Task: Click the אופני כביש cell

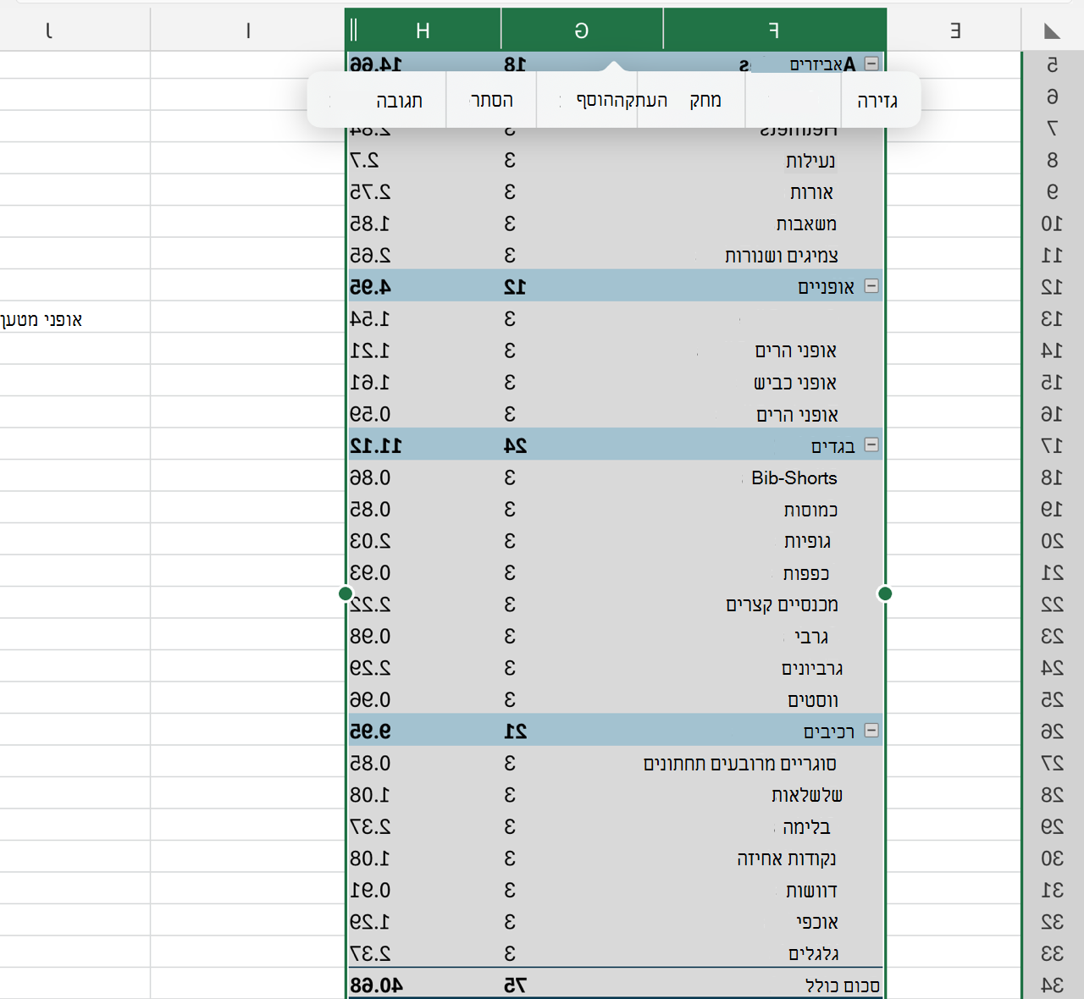Action: (795, 383)
